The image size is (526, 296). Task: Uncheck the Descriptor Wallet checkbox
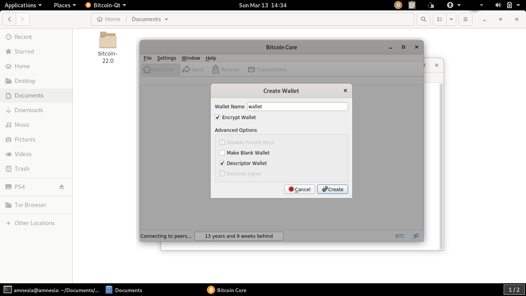pyautogui.click(x=222, y=163)
